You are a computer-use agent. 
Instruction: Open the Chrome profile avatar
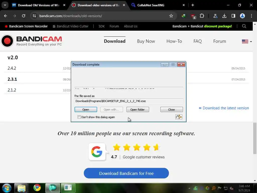(x=242, y=16)
